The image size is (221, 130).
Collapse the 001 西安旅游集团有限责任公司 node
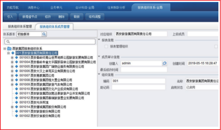coord(8,53)
